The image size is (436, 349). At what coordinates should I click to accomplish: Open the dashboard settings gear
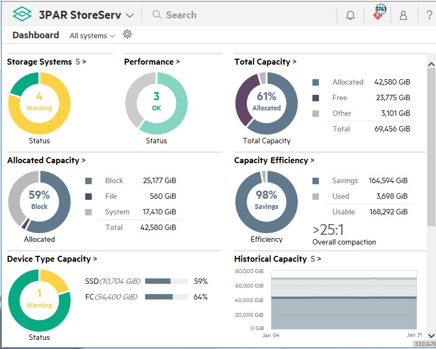pyautogui.click(x=127, y=34)
